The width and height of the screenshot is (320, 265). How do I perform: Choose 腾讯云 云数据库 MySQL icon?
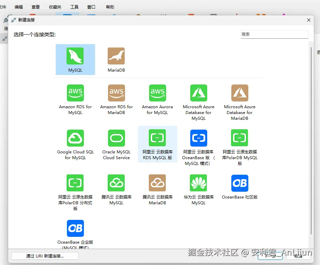(x=116, y=183)
